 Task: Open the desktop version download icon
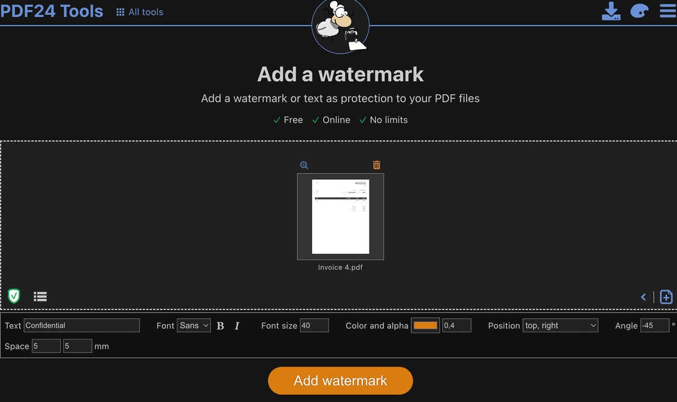tap(612, 11)
